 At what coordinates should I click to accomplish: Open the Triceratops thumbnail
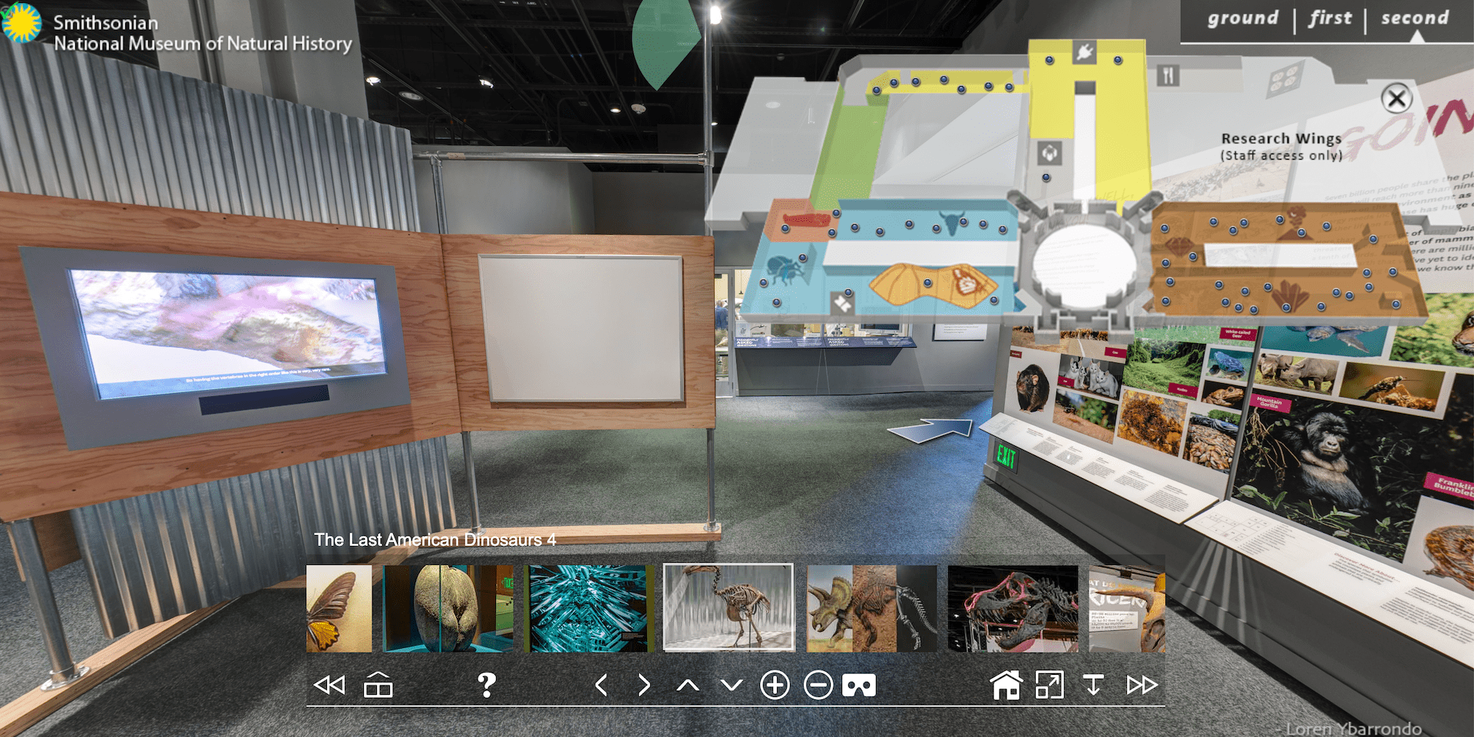click(x=871, y=609)
